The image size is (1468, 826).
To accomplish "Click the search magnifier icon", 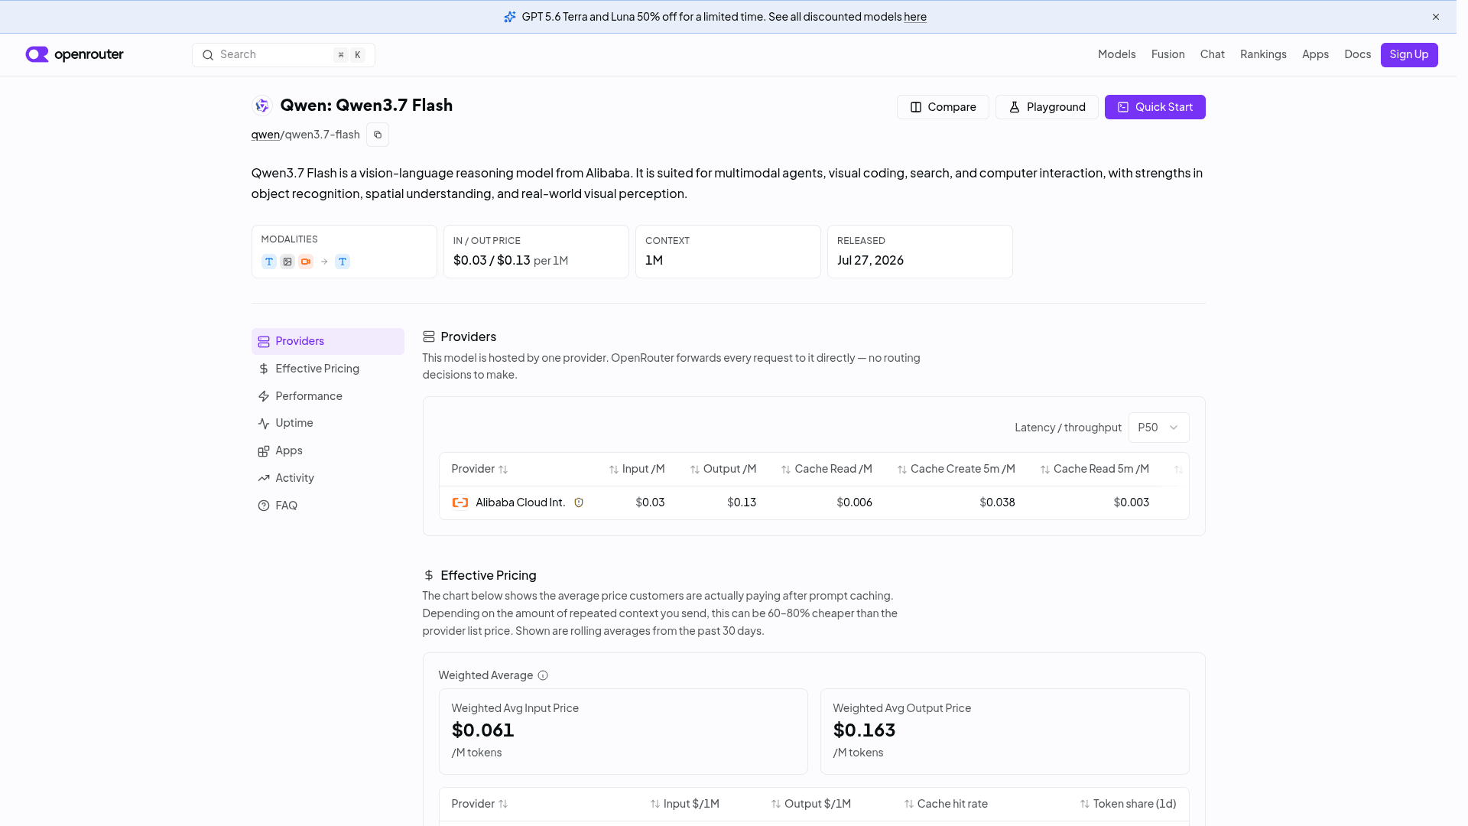I will [208, 55].
